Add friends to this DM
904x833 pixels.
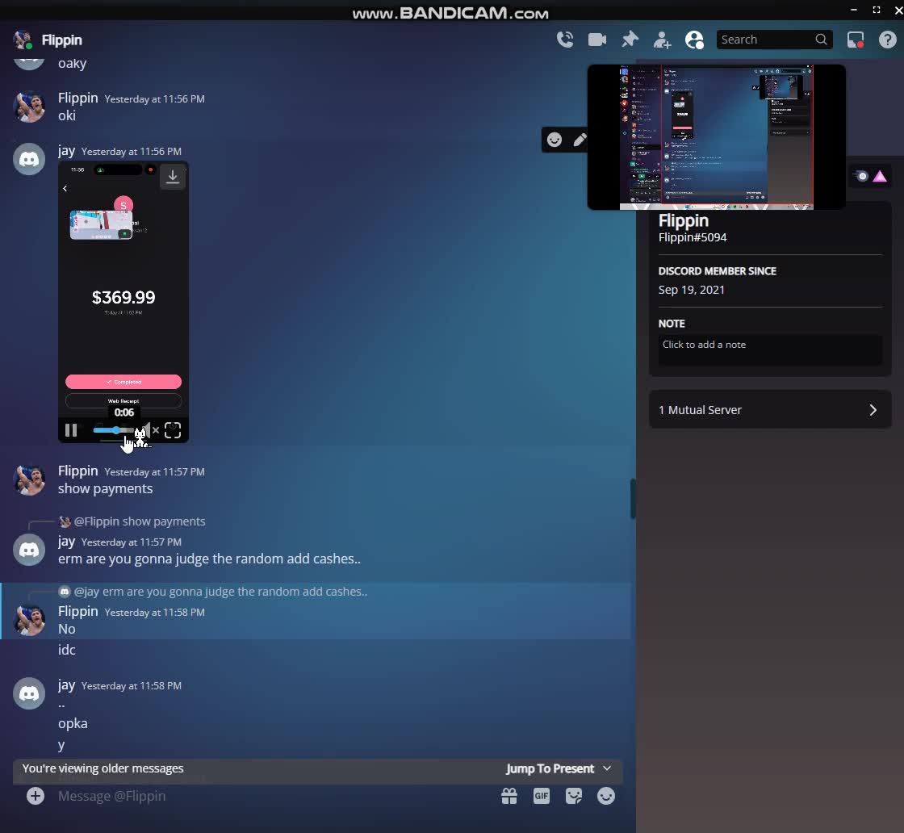click(662, 39)
